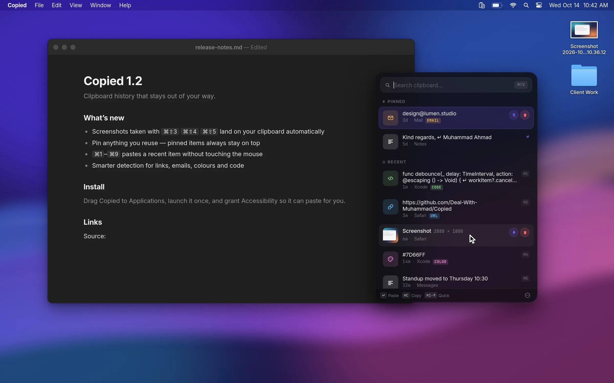Open Control Center in menu bar
This screenshot has height=383, width=614.
(x=539, y=5)
